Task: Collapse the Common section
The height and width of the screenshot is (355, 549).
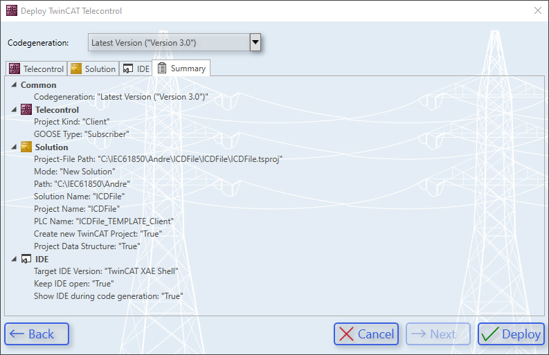Action: (x=14, y=84)
